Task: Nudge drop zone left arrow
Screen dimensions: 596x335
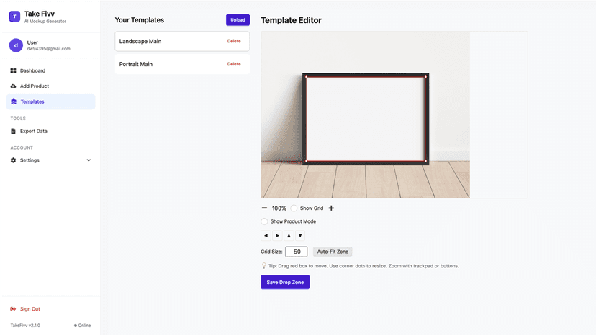Action: click(266, 236)
